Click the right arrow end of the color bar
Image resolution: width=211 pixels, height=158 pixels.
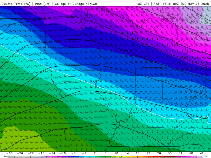pos(205,157)
